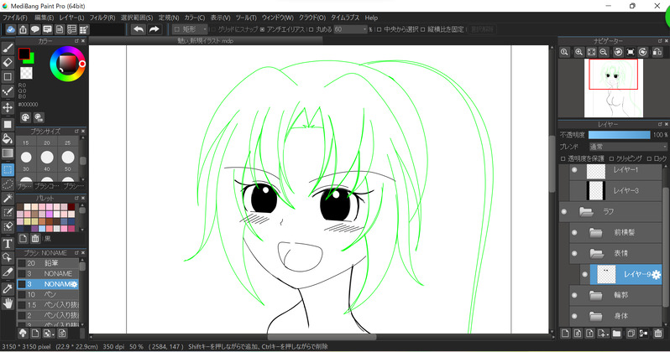Click the document tab 新規イラスト.mdp

[205, 41]
